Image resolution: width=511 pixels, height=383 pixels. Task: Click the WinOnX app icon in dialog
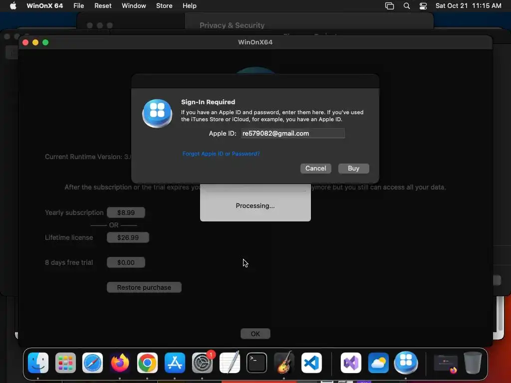click(157, 113)
